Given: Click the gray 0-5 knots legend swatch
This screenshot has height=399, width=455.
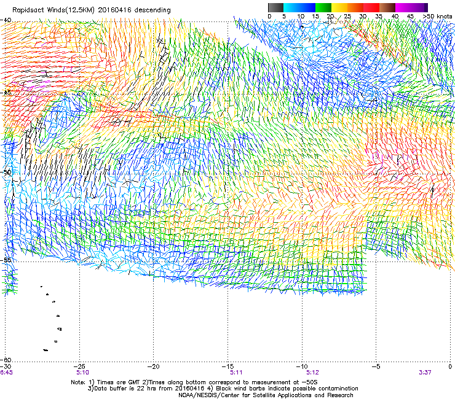Looking at the screenshot, I should click(x=275, y=7).
